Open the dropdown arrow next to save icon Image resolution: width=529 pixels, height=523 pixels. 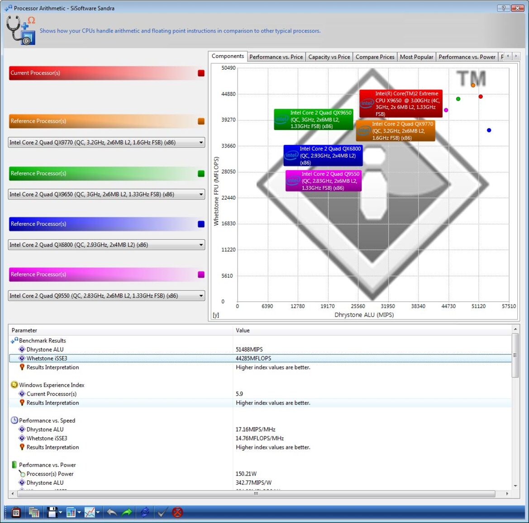pos(60,513)
